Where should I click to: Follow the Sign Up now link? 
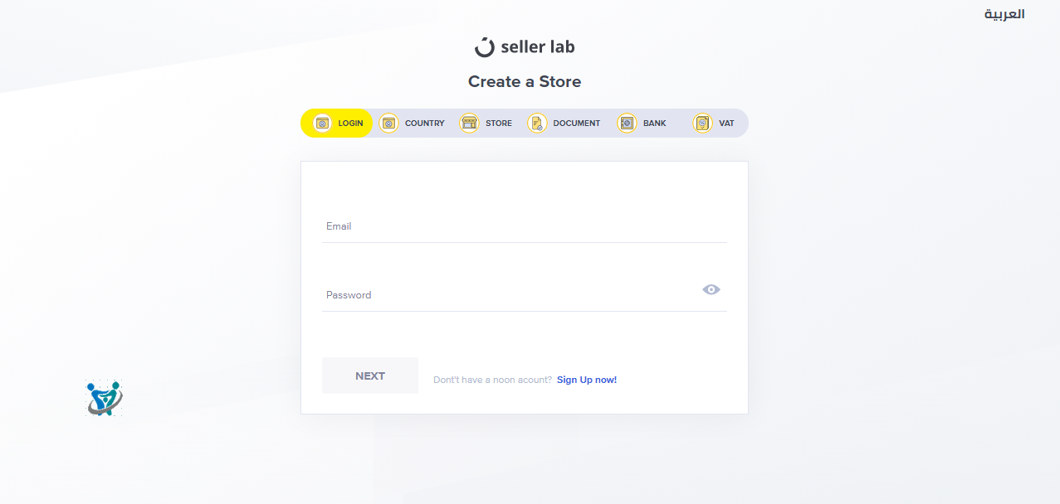click(x=586, y=380)
